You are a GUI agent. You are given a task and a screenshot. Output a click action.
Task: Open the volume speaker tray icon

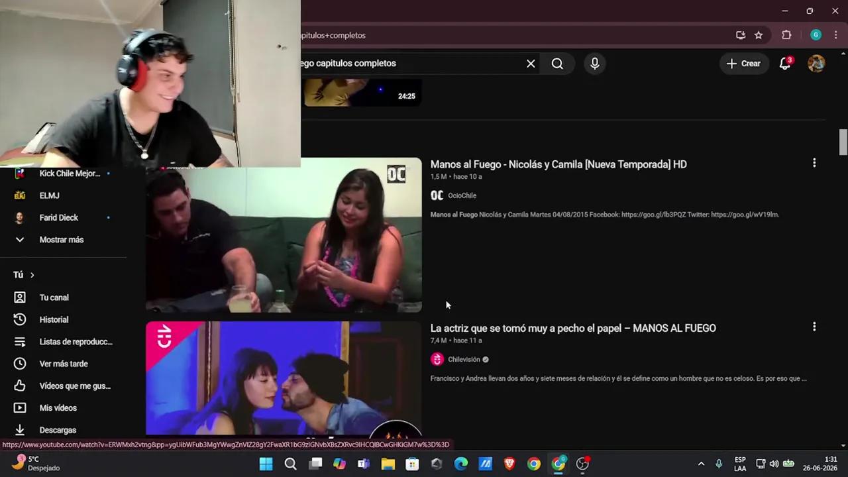774,464
